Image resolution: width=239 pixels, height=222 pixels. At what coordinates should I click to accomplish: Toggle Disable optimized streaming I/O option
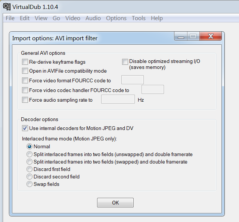[125, 62]
